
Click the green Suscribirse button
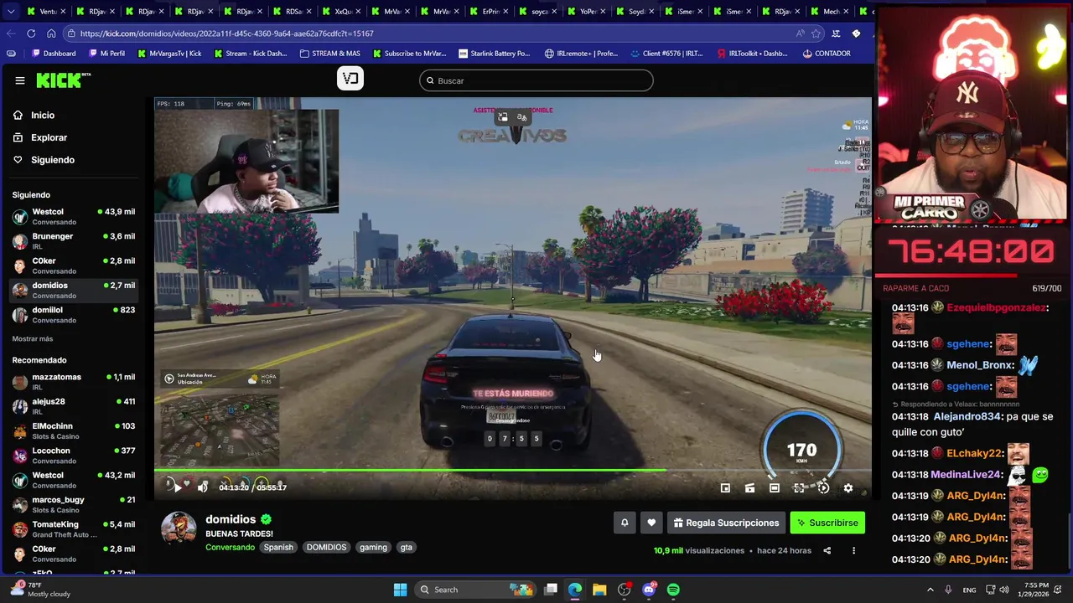click(827, 523)
